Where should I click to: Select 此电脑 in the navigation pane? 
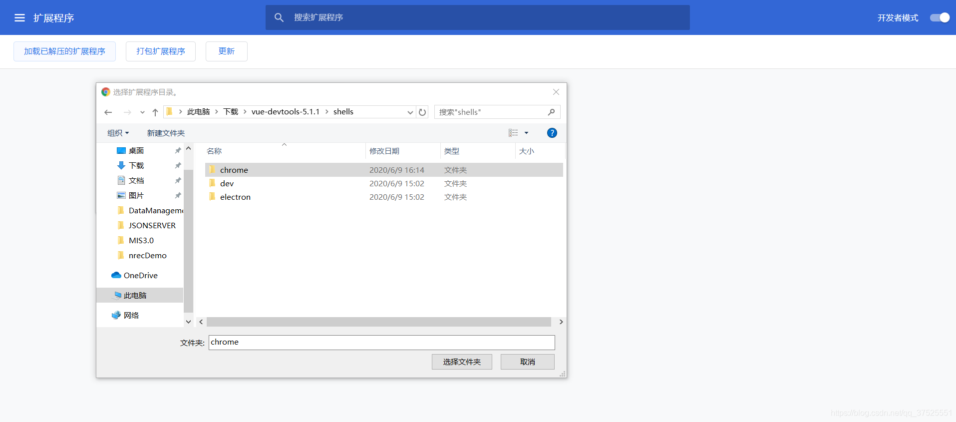[140, 295]
